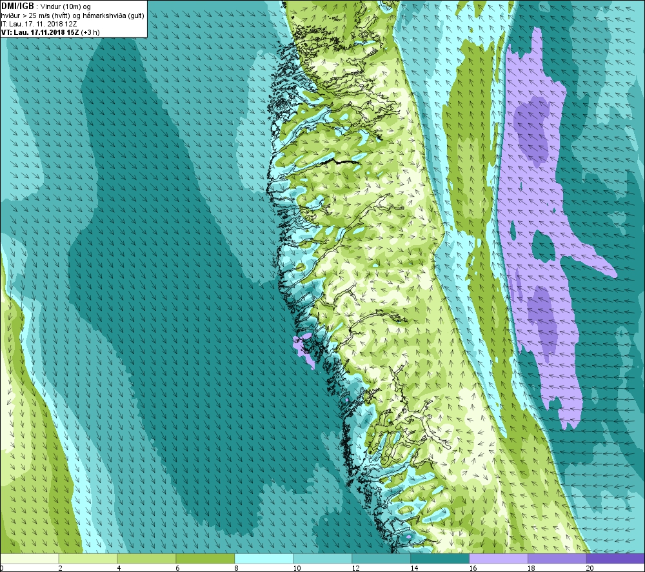Click the legend scale label "2"

tap(61, 568)
